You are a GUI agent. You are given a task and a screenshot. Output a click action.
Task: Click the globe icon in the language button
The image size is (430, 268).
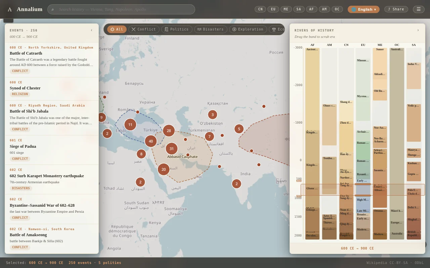[x=354, y=9]
